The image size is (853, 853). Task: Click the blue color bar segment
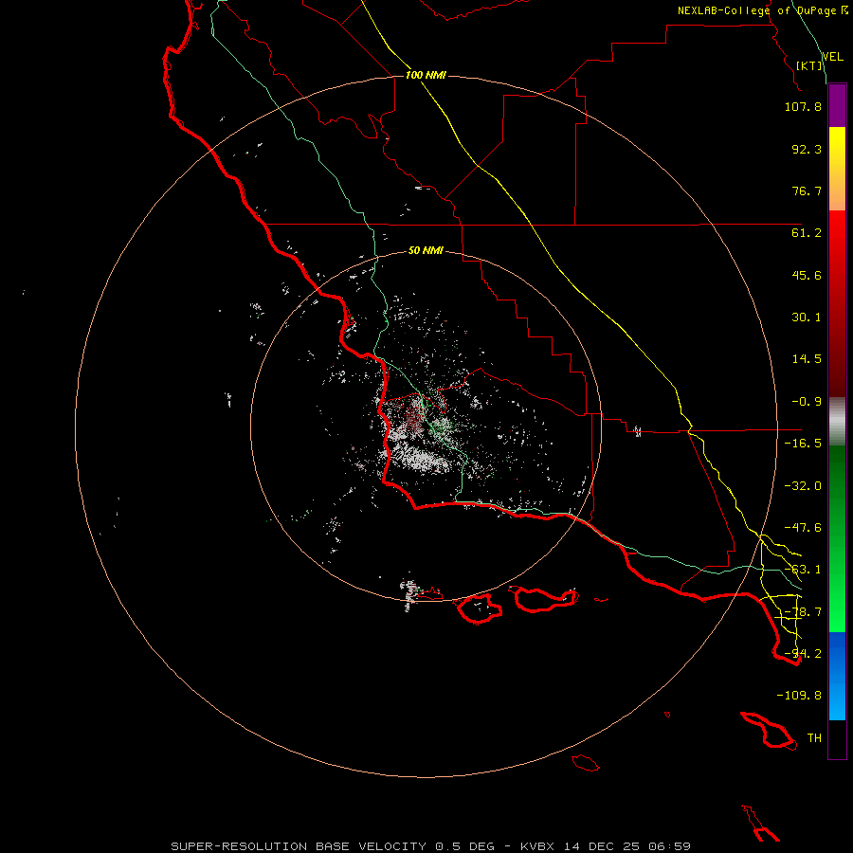837,676
